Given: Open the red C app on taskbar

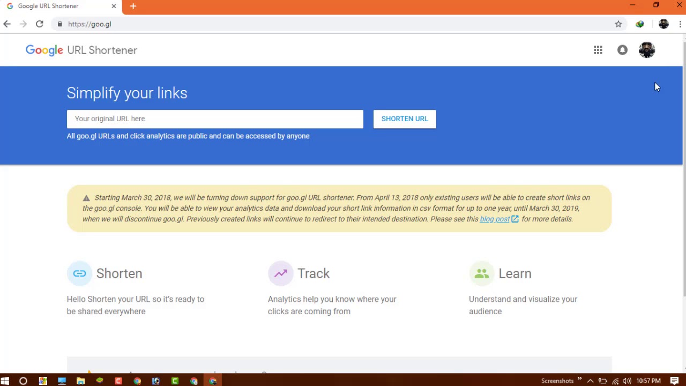Looking at the screenshot, I should click(118, 381).
